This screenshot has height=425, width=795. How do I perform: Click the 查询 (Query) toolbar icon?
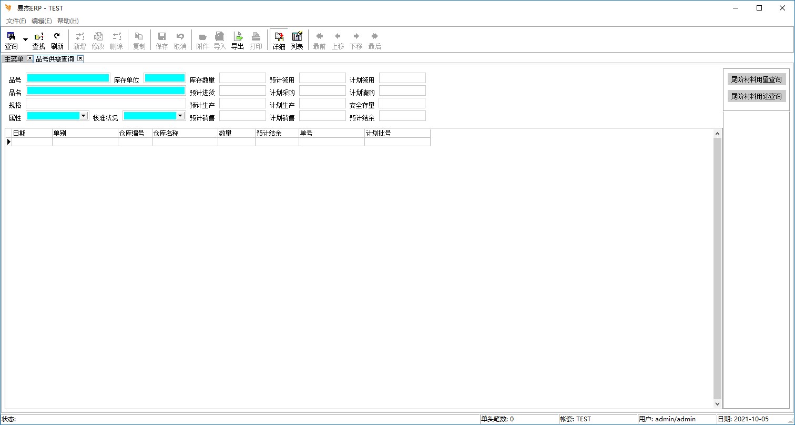11,40
